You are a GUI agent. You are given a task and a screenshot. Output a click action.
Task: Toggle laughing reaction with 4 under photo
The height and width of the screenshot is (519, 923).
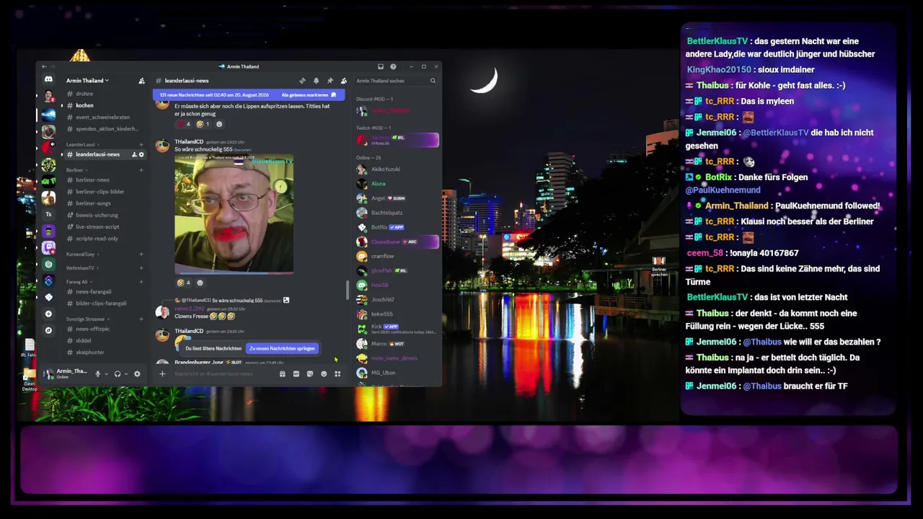coord(184,283)
